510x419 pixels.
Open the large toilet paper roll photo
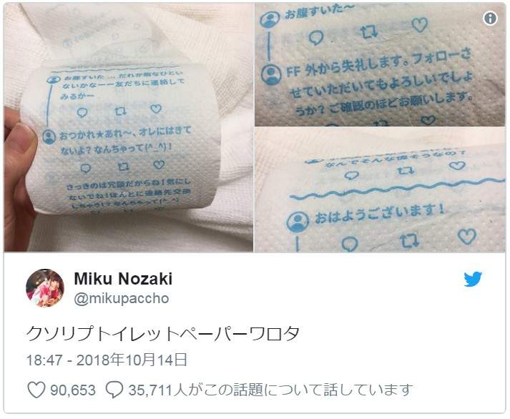[129, 127]
